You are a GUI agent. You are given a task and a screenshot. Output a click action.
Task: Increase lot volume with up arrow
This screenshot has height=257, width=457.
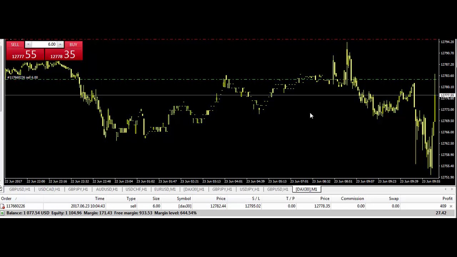60,45
